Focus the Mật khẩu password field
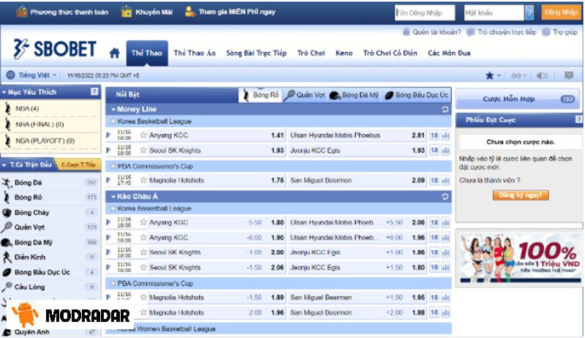This screenshot has width=585, height=338. tap(494, 12)
